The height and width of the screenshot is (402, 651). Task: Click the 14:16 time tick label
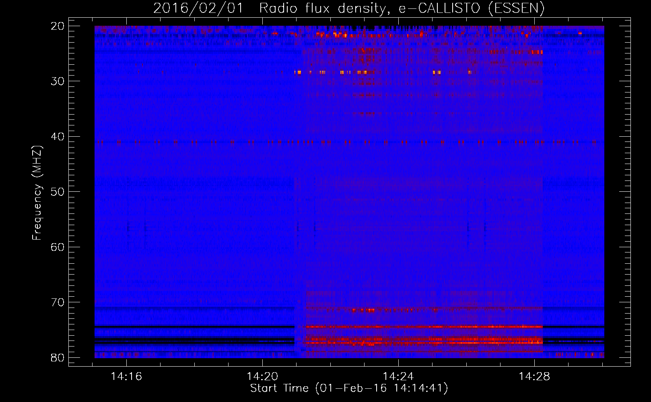click(126, 377)
